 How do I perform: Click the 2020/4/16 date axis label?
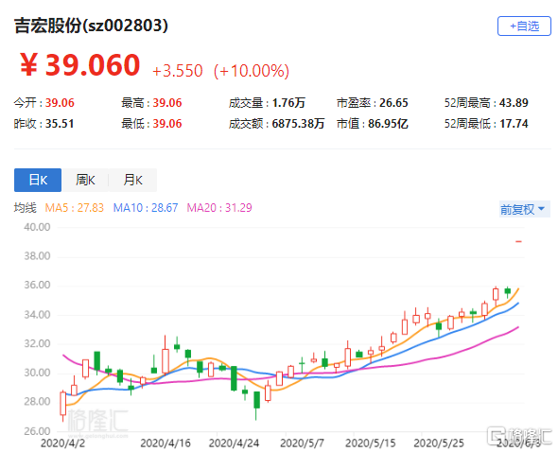[x=166, y=443]
